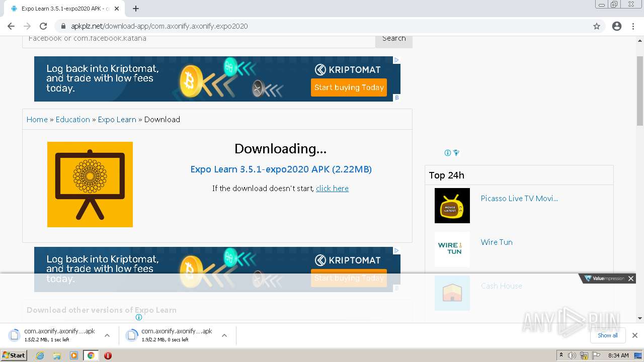This screenshot has width=644, height=362.
Task: Close the Expo Learn browser tab
Action: pyautogui.click(x=117, y=9)
